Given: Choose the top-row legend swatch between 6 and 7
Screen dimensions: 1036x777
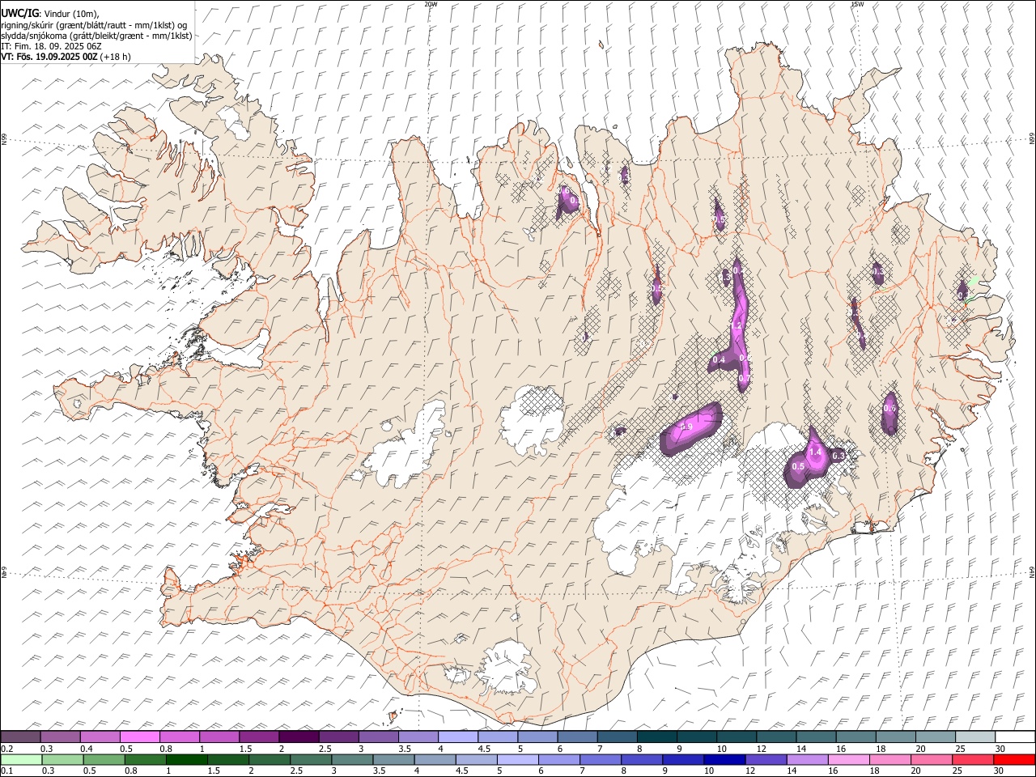Looking at the screenshot, I should coord(577,737).
